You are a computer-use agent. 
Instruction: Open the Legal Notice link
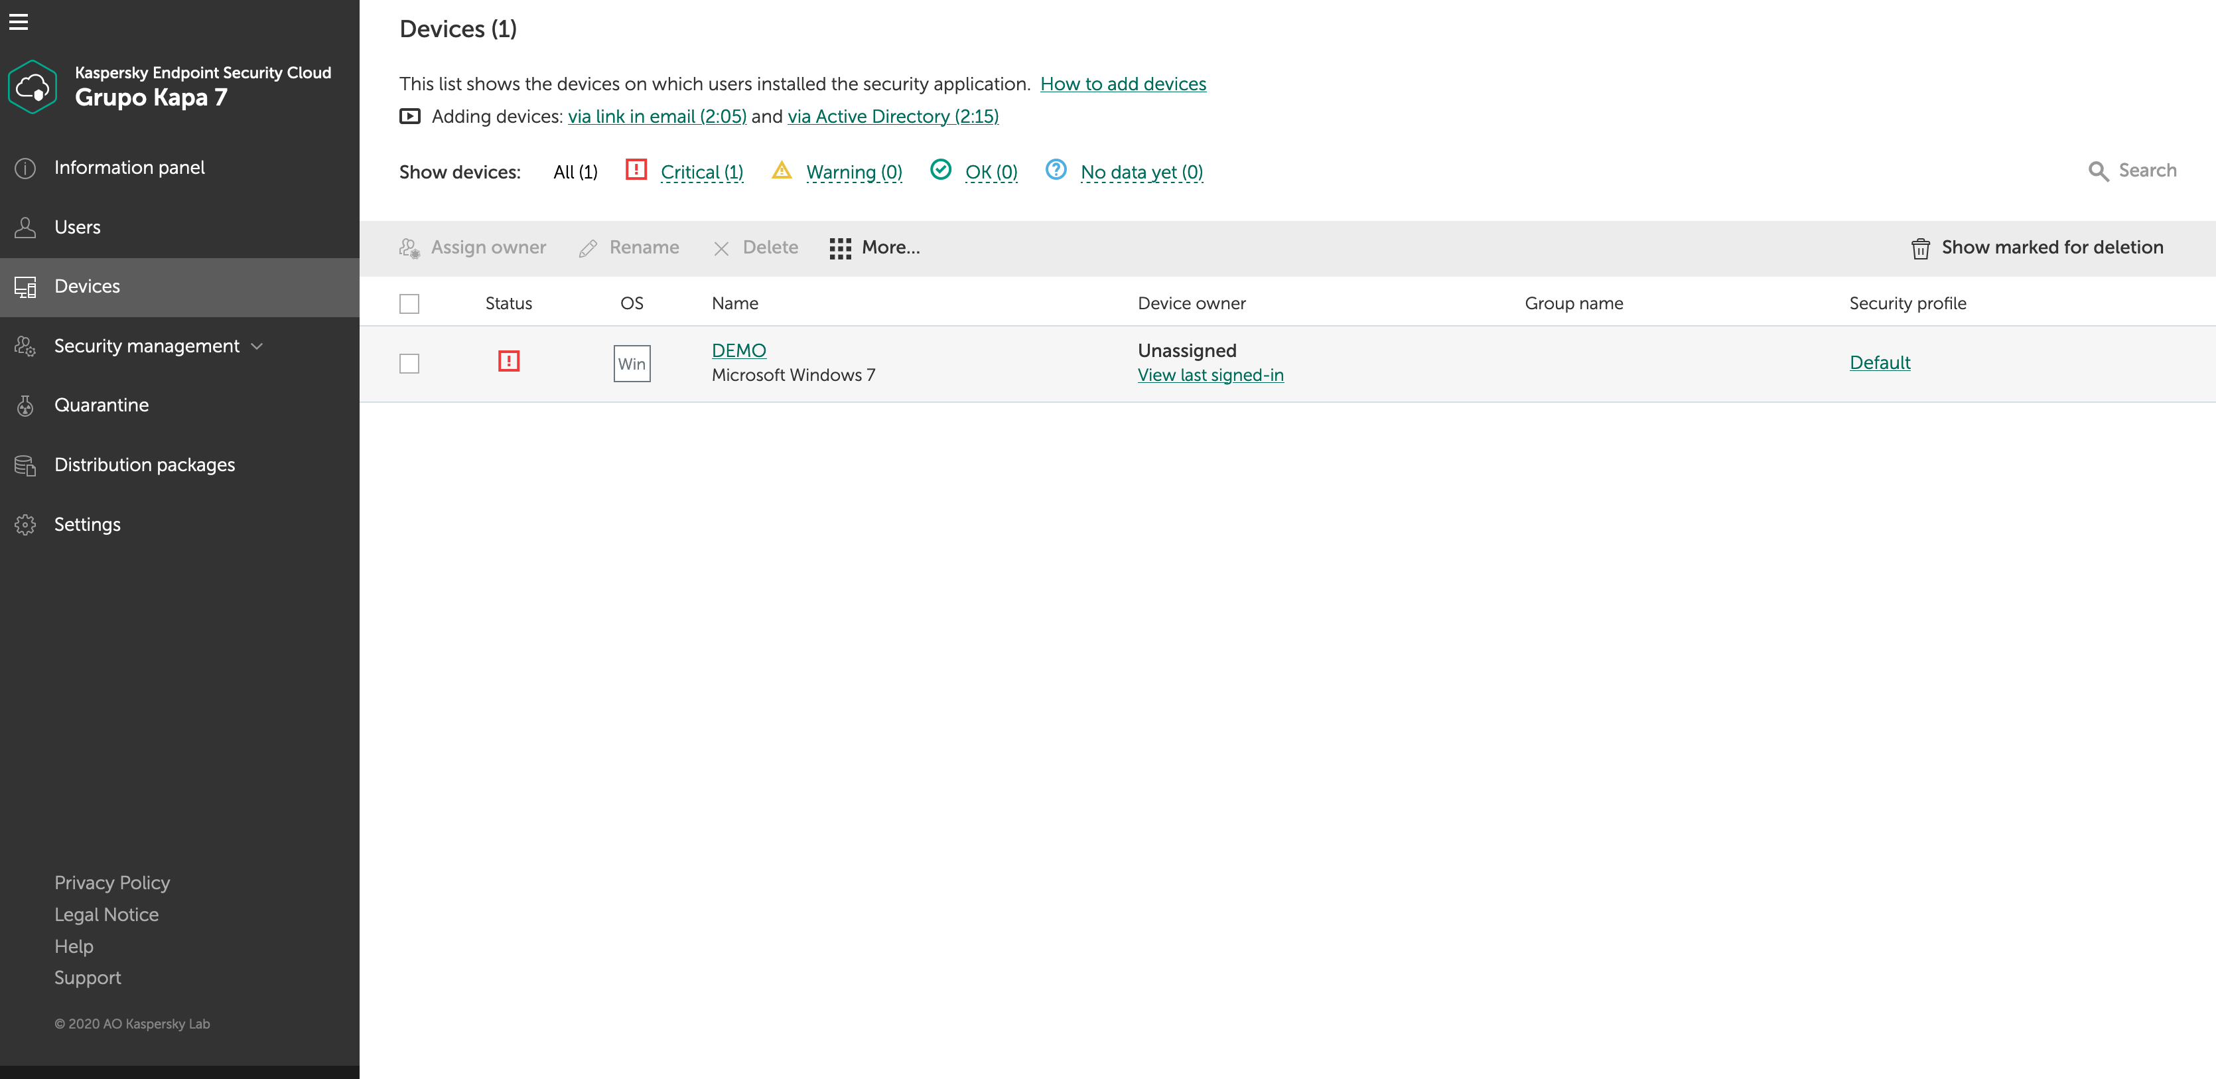(x=107, y=914)
